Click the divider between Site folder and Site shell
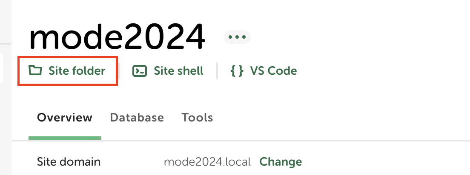 119,71
